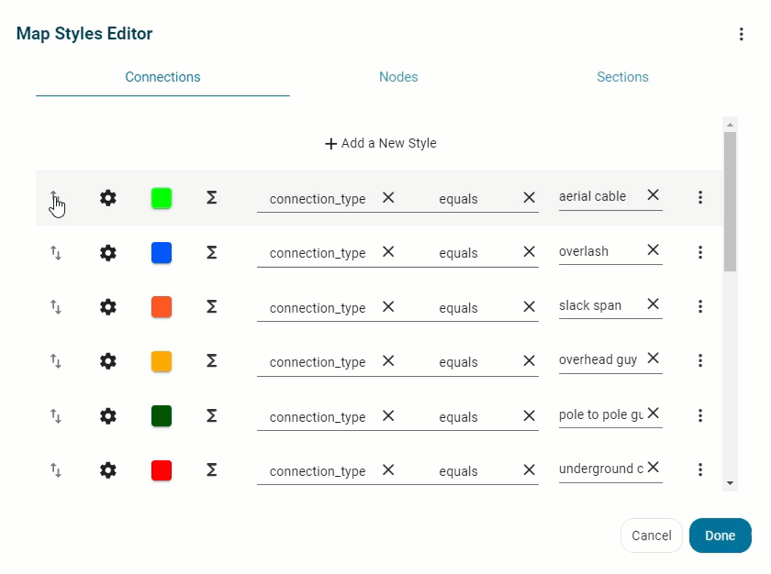This screenshot has height=574, width=771.
Task: Clear the equals operator on the overlash row
Action: tap(529, 252)
